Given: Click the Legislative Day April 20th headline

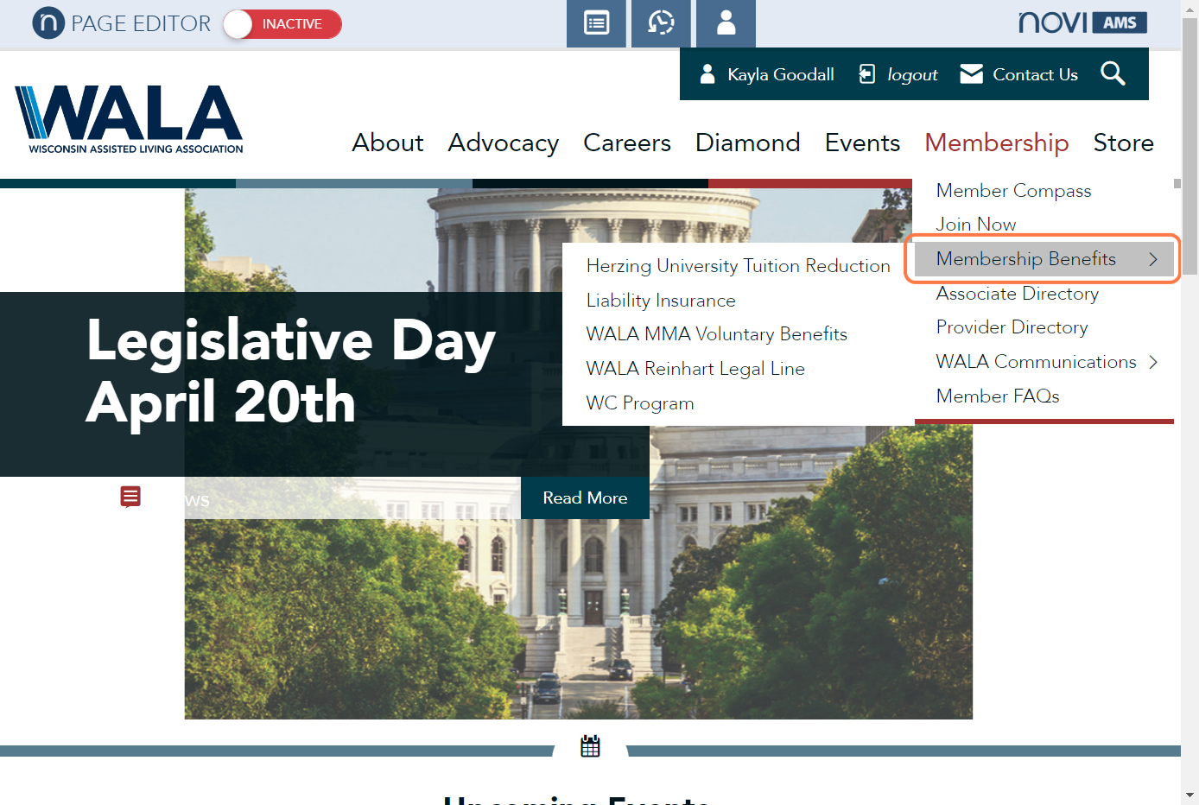Looking at the screenshot, I should 291,371.
